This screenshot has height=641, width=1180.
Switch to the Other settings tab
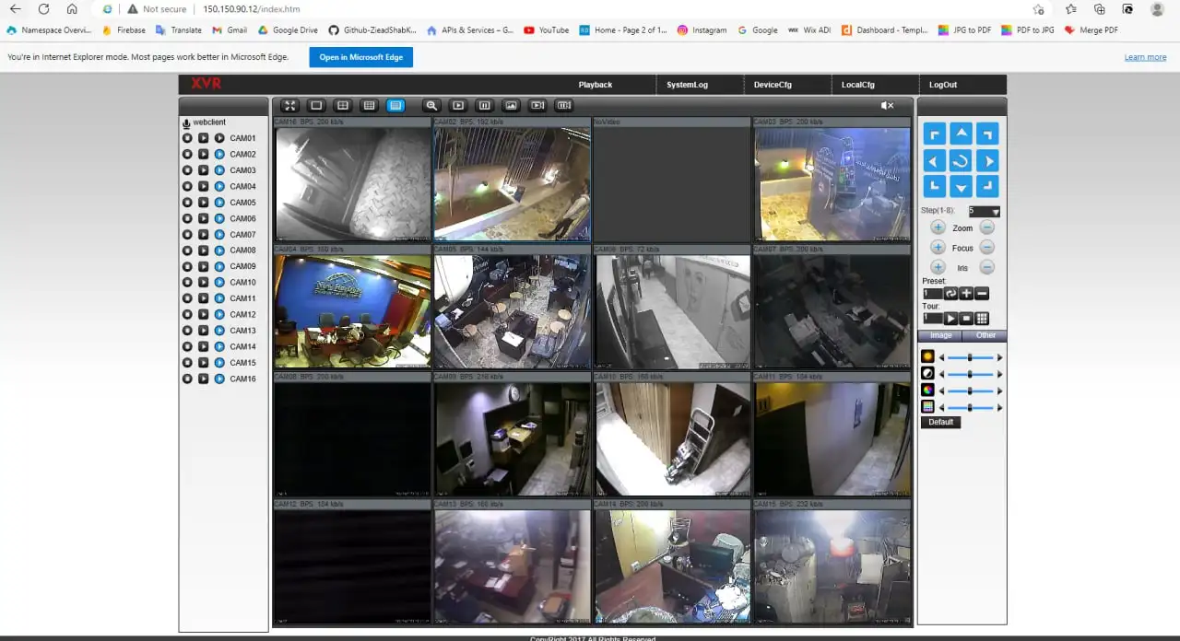click(985, 335)
